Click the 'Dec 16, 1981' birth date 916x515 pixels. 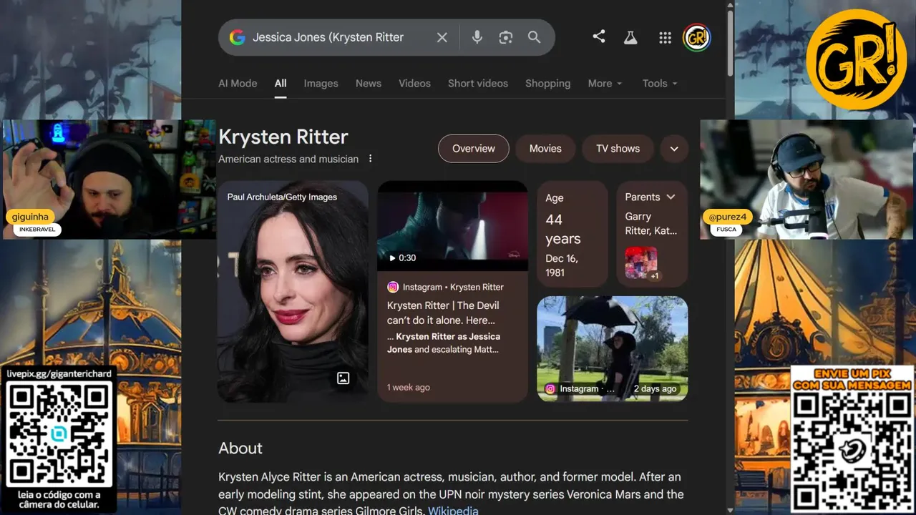pos(562,265)
